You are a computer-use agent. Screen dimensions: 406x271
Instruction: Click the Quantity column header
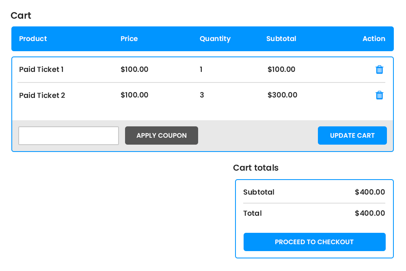click(x=215, y=39)
